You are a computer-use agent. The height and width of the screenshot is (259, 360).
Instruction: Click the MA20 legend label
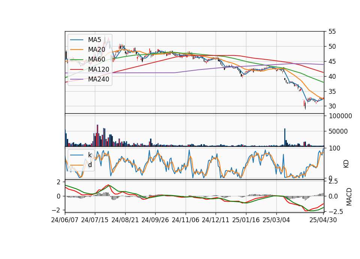point(96,50)
